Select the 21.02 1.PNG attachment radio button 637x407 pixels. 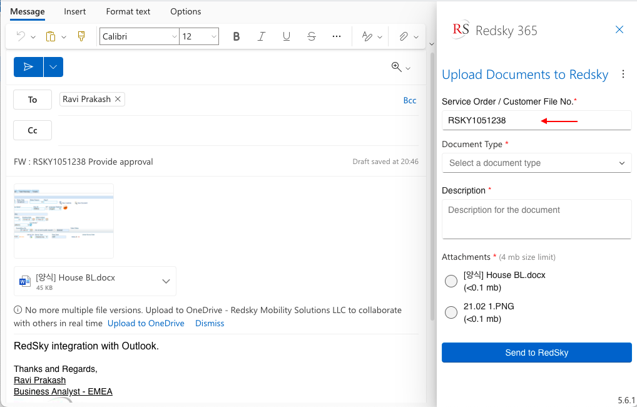(x=451, y=312)
